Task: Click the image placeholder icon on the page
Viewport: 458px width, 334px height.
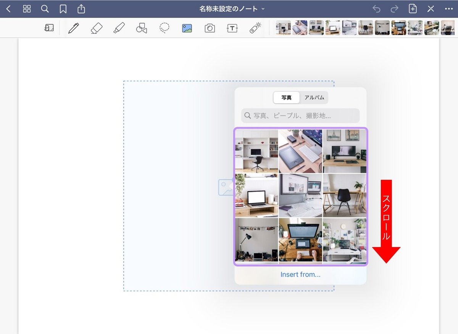Action: (226, 187)
